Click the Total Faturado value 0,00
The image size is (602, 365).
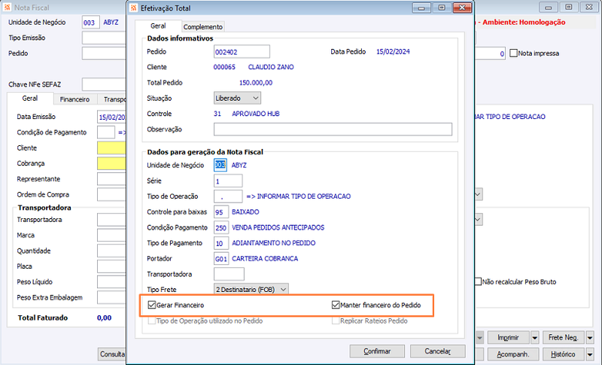[x=104, y=318]
